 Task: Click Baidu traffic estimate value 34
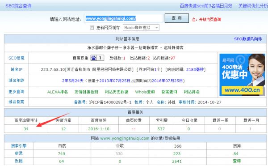[26, 129]
